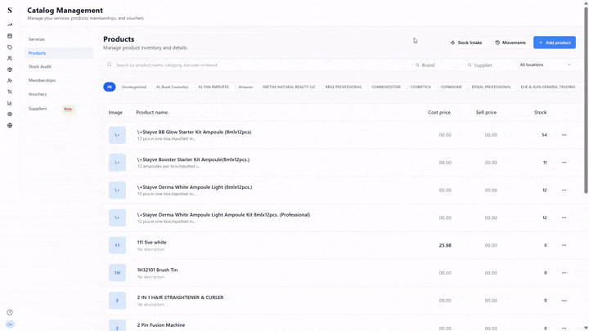Screen dimensions: 589x331
Task: Open the percent discounts sidebar icon
Action: 10,92
